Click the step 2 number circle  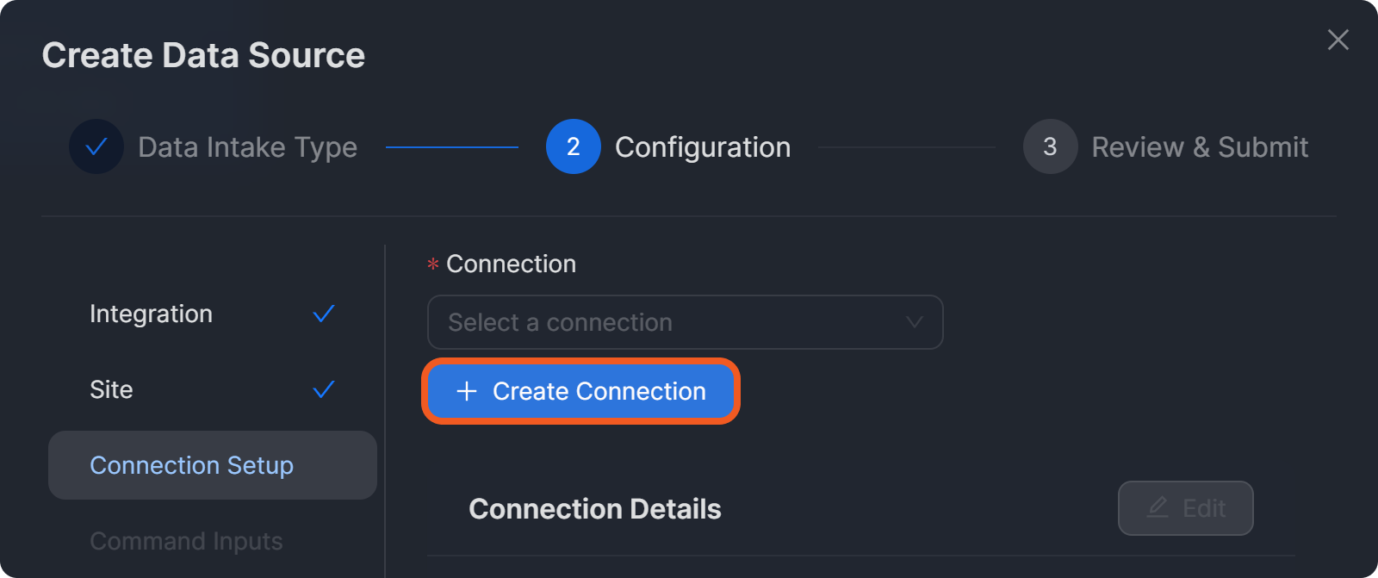tap(573, 146)
